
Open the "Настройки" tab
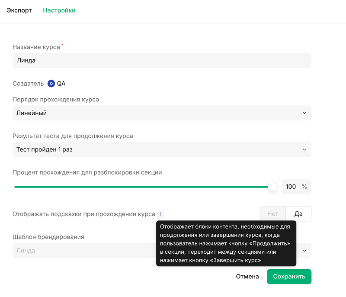[x=59, y=10]
